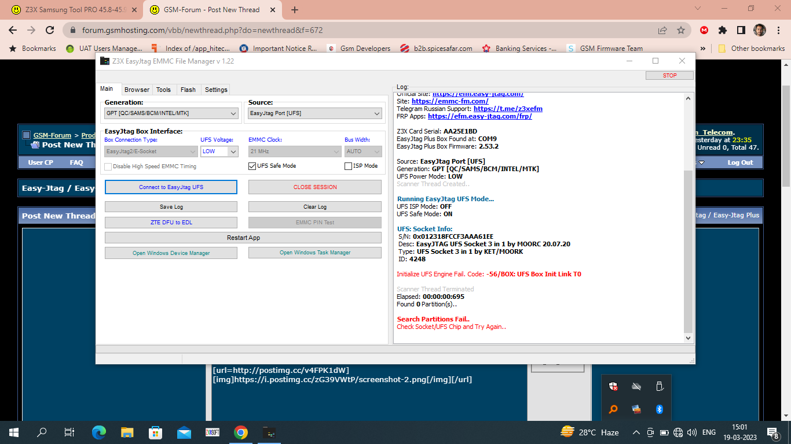This screenshot has height=444, width=791.
Task: Open Other bookmarks folder
Action: point(752,49)
